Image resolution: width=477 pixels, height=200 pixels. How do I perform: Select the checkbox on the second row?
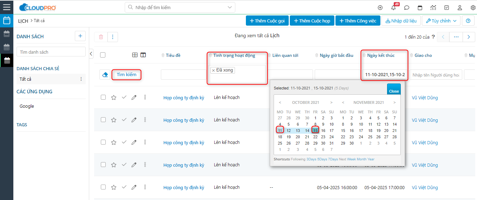103,120
